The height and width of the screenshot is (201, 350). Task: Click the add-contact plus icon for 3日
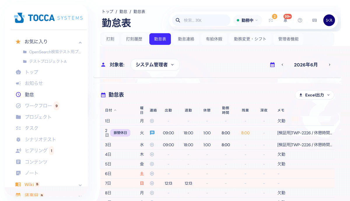coord(152,145)
